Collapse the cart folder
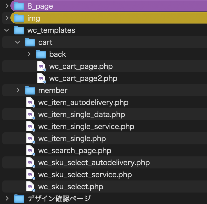Image resolution: width=207 pixels, height=204 pixels. point(18,42)
